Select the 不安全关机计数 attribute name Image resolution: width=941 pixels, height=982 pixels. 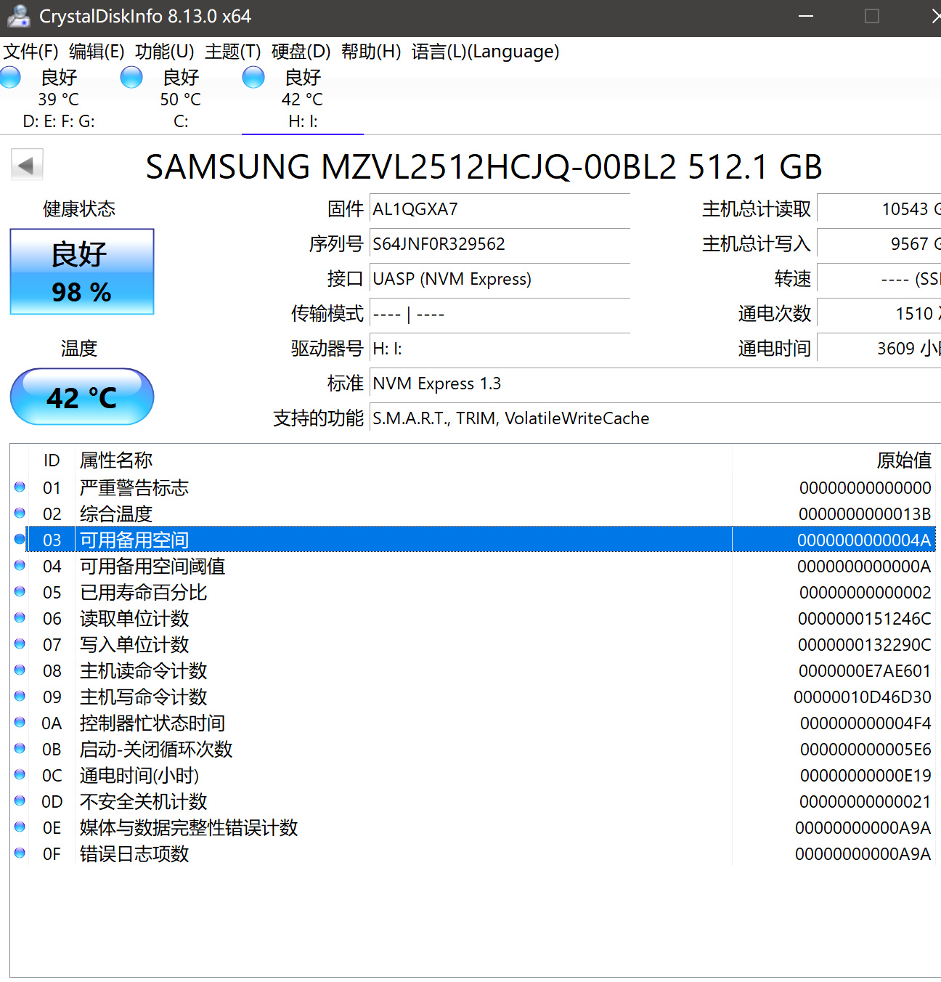[144, 801]
